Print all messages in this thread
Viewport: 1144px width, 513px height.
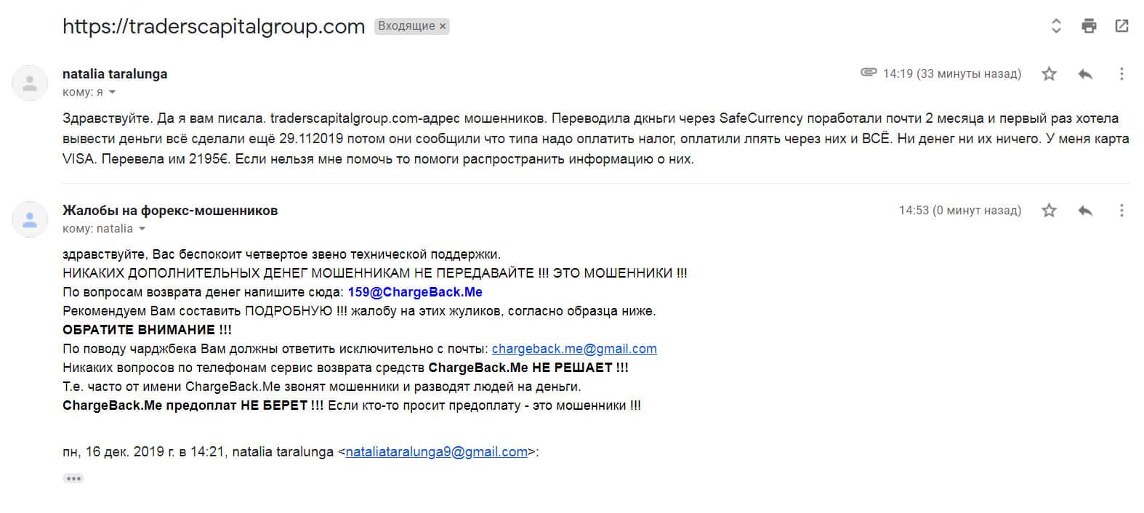1089,26
